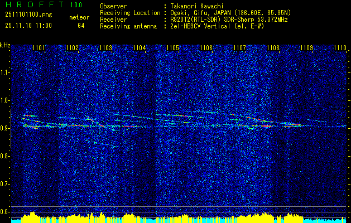Click the HROFFT title text

pos(35,4)
